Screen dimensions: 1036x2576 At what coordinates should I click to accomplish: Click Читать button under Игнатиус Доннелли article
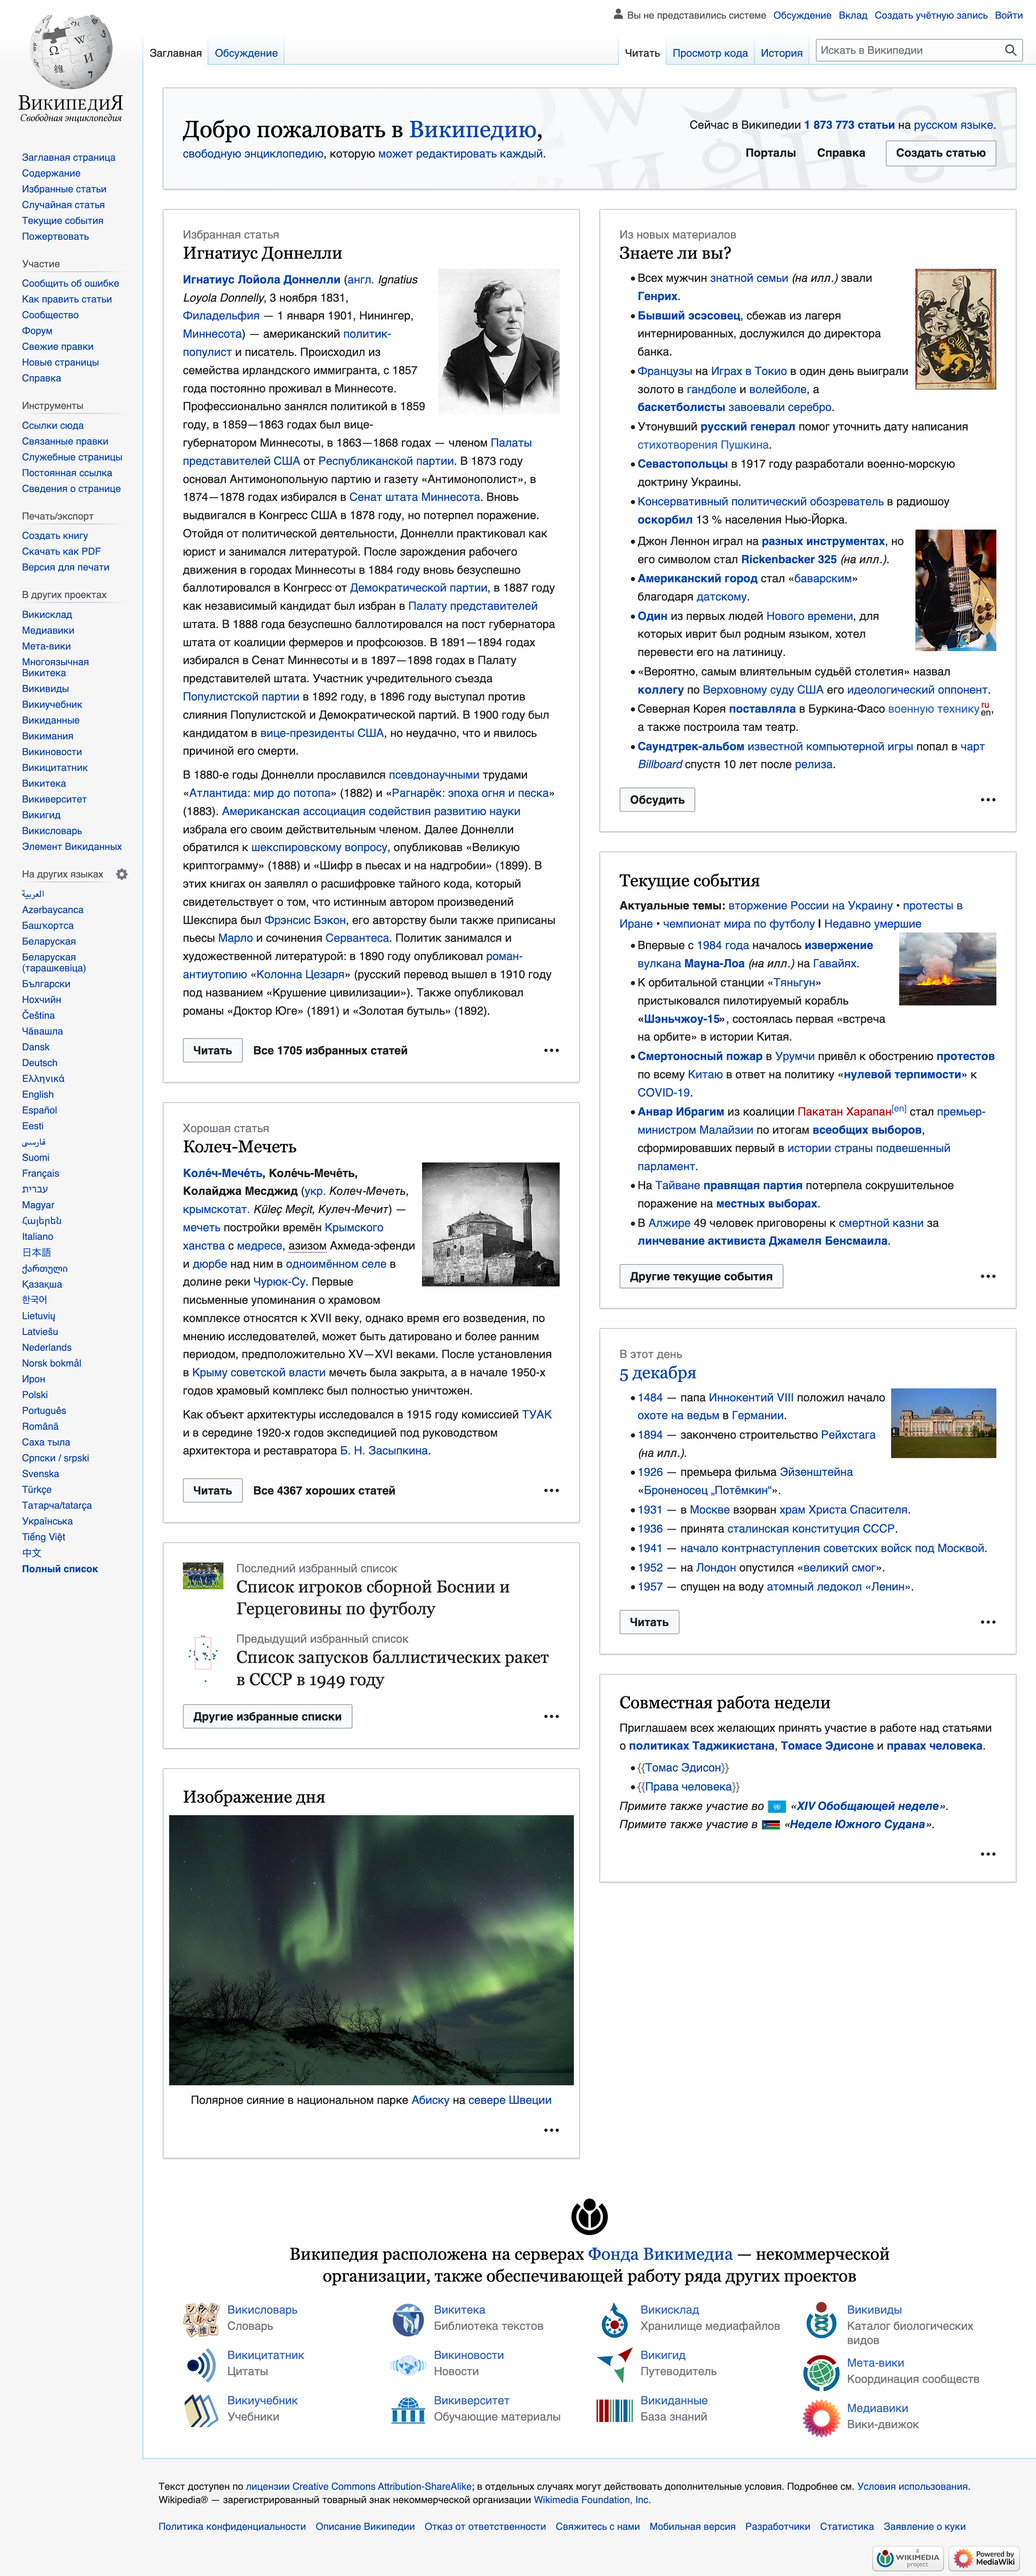coord(212,1050)
